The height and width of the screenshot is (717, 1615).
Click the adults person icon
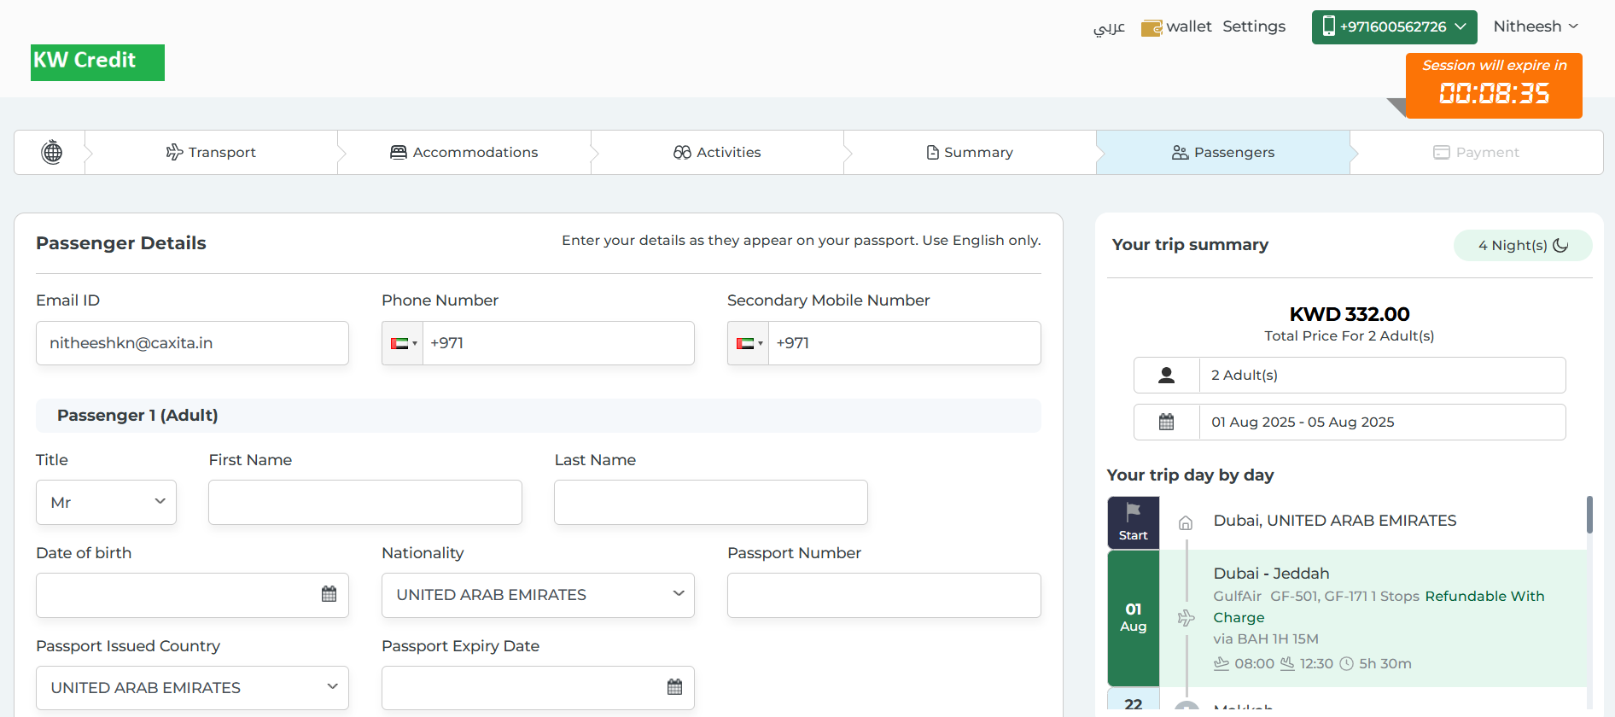tap(1166, 375)
